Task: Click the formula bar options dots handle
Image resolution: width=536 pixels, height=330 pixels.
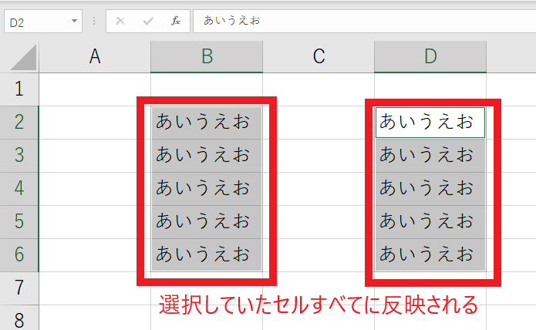Action: coord(94,21)
